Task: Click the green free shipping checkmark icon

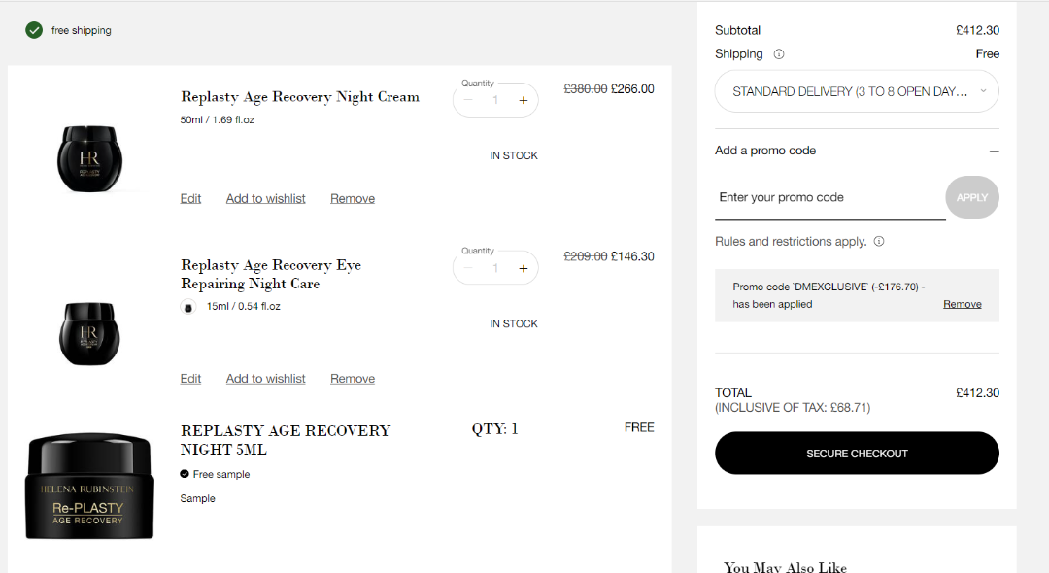Action: coord(34,30)
